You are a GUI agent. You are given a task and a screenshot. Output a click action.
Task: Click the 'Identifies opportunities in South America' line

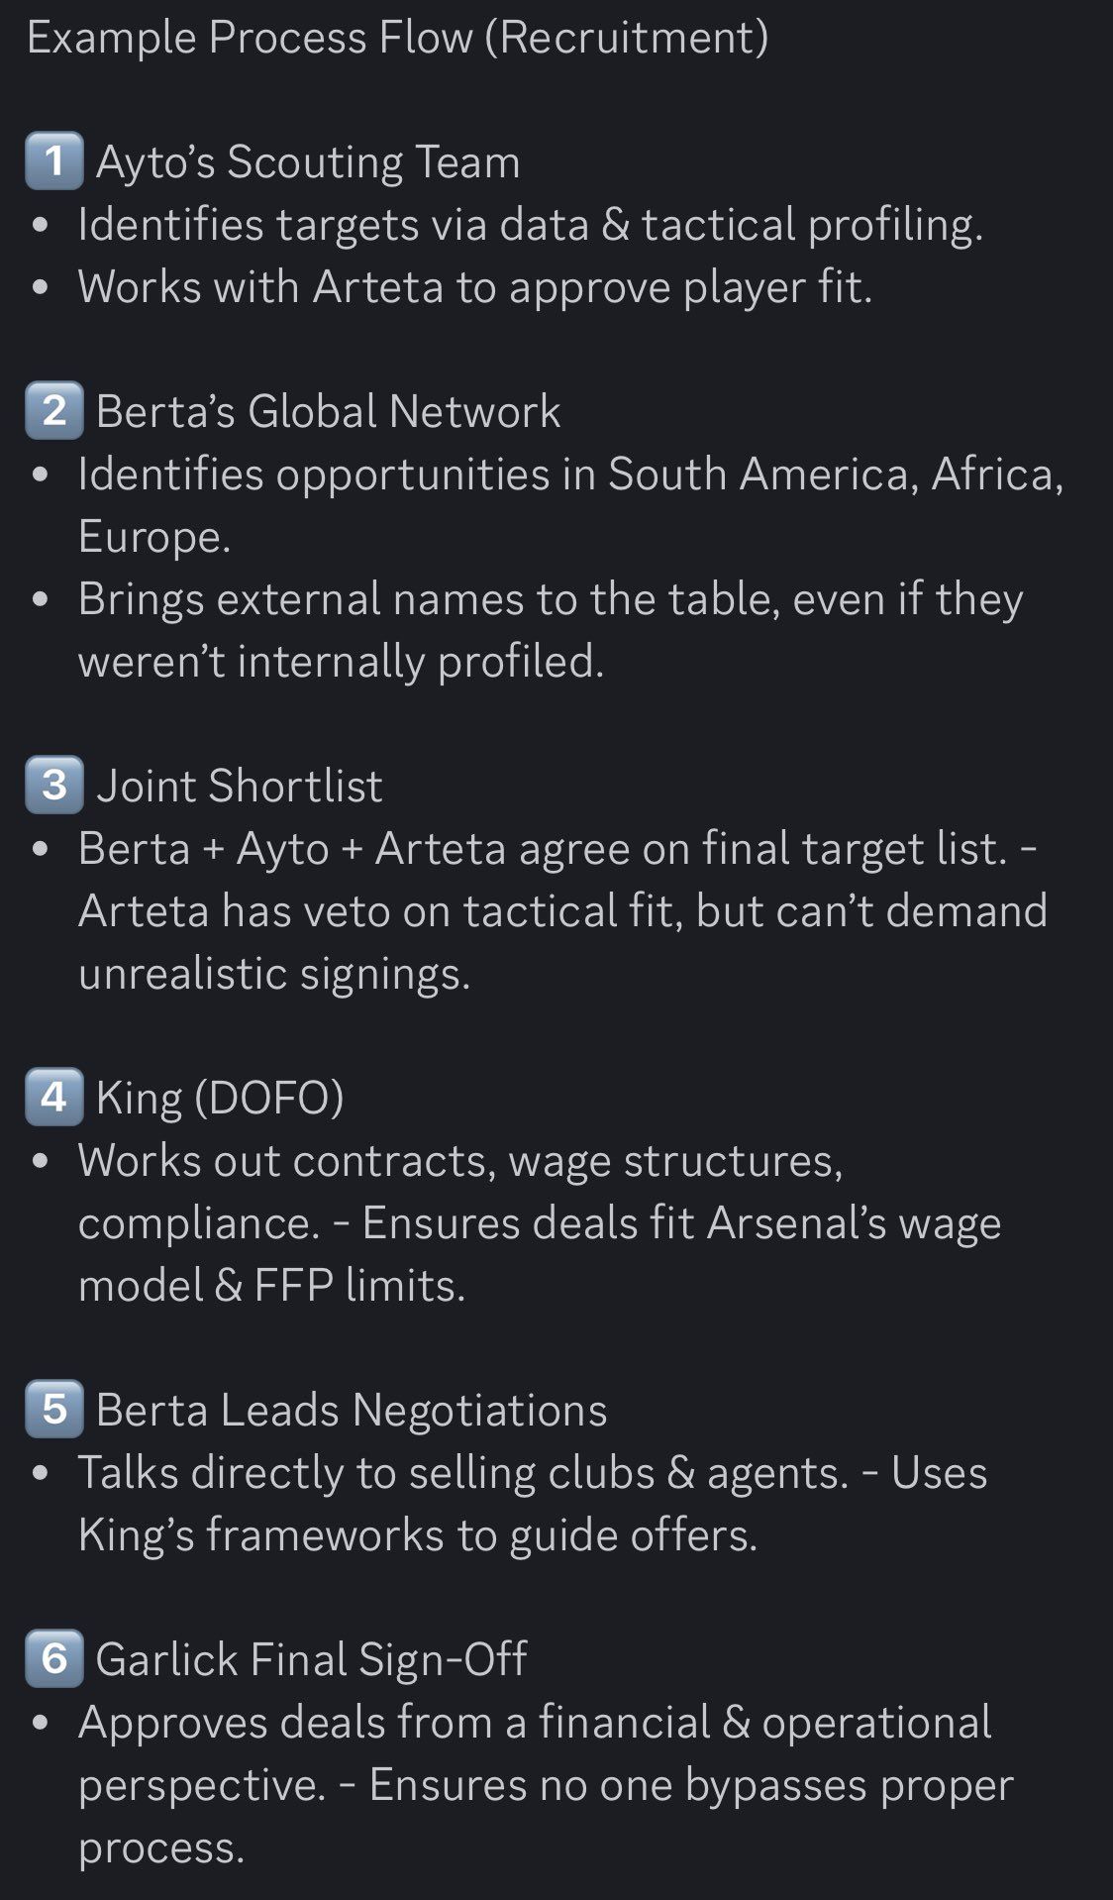pyautogui.click(x=571, y=475)
